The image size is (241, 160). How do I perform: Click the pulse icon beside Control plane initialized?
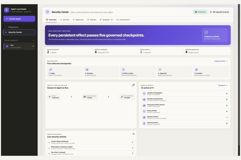(49, 142)
